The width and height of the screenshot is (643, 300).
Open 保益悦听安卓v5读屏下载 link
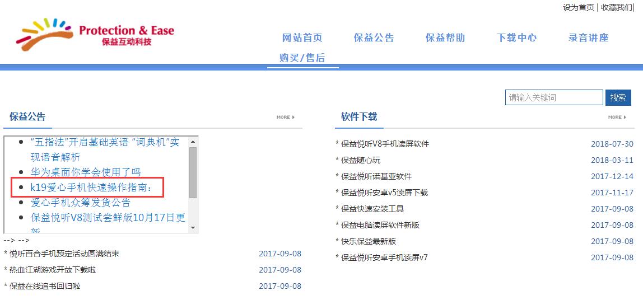coord(384,193)
